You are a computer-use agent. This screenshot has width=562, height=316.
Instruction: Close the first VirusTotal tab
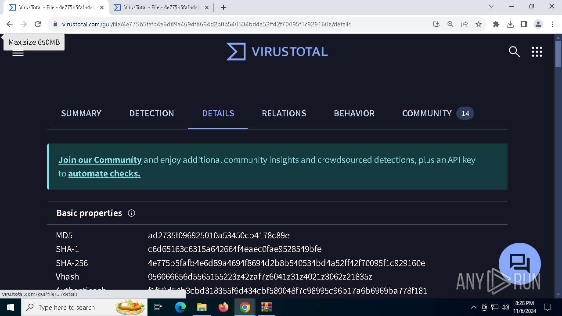tap(102, 7)
